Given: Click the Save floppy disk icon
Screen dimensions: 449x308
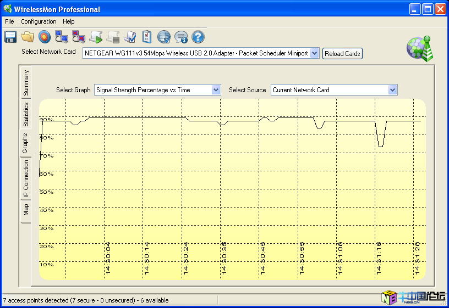Looking at the screenshot, I should point(10,37).
